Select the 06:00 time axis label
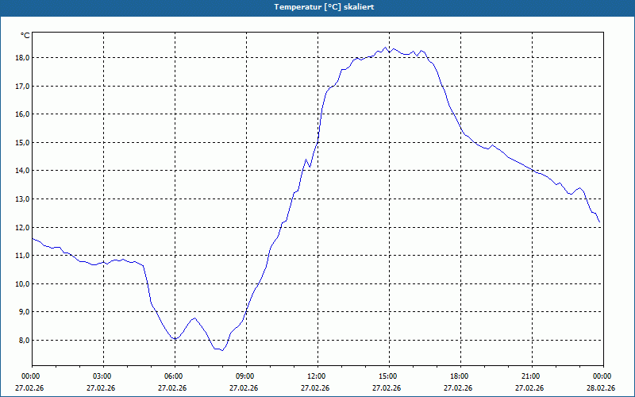The image size is (635, 397). [174, 376]
